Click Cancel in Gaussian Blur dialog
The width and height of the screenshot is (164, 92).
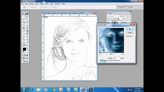point(130,32)
